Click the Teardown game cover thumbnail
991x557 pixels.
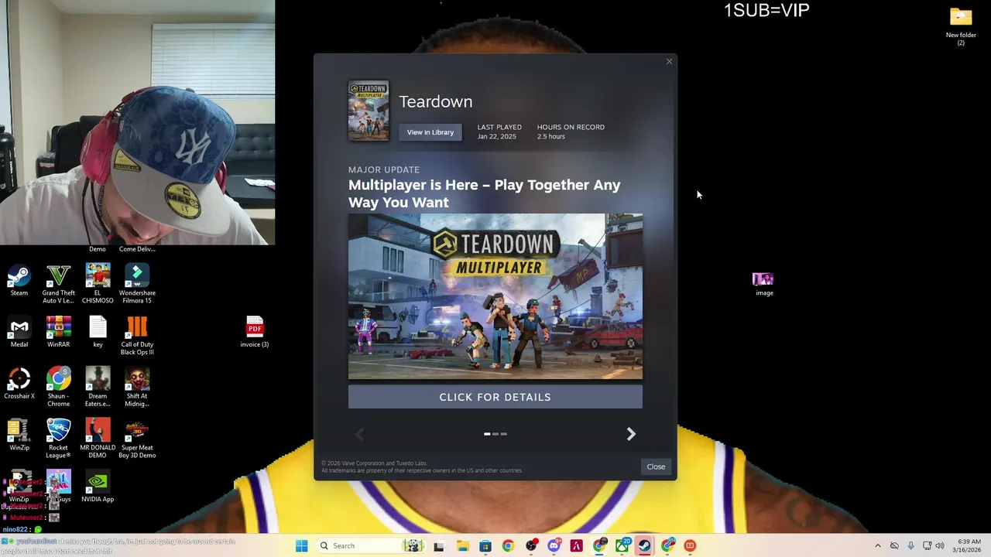click(x=369, y=111)
